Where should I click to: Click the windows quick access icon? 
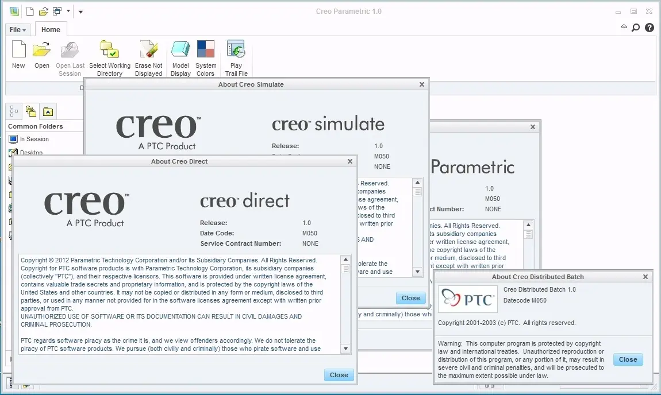tap(57, 11)
